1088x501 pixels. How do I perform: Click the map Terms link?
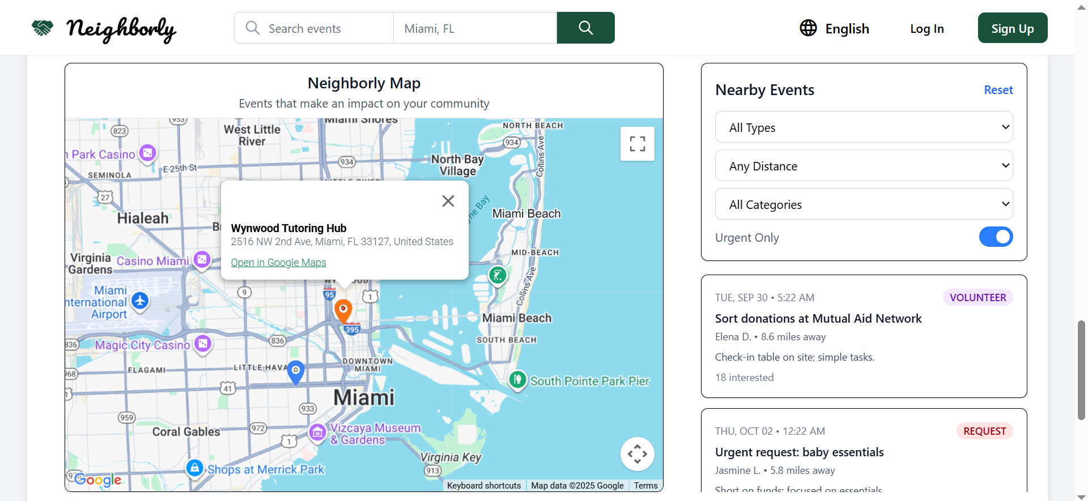[x=646, y=486]
